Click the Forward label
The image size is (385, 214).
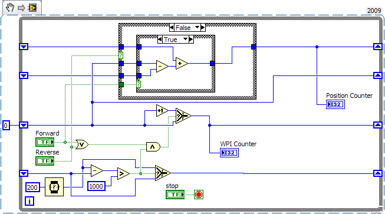[x=47, y=133]
